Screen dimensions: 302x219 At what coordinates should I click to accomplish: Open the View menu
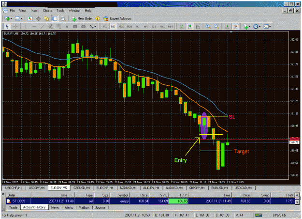(x=23, y=11)
